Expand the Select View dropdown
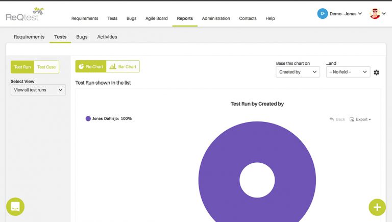Viewport: 392px width, 222px height. 38,90
